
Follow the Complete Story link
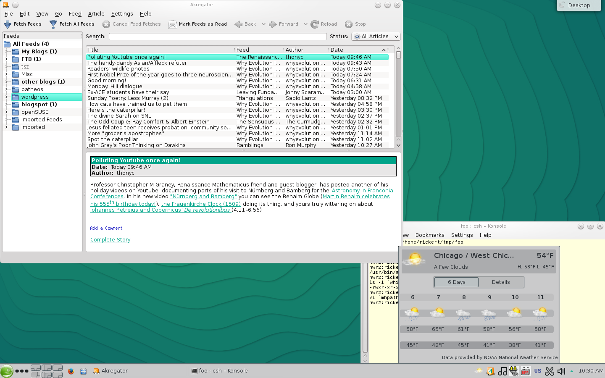(x=110, y=239)
